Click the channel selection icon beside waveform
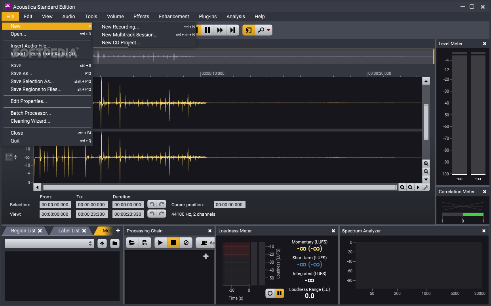 tap(9, 157)
